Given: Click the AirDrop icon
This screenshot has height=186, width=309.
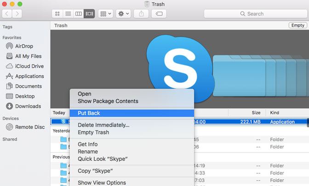Looking at the screenshot, I should (x=9, y=46).
